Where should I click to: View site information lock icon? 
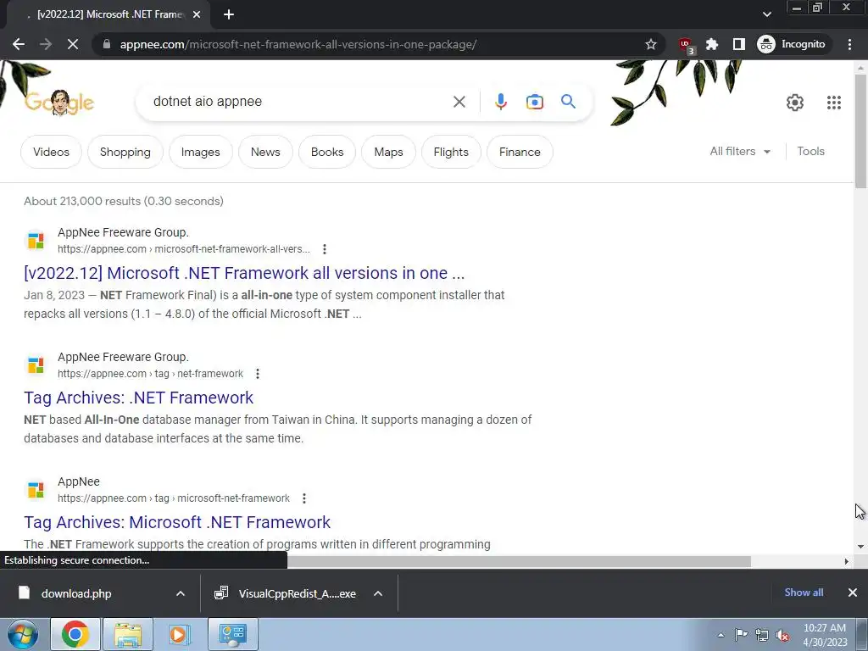pyautogui.click(x=107, y=44)
